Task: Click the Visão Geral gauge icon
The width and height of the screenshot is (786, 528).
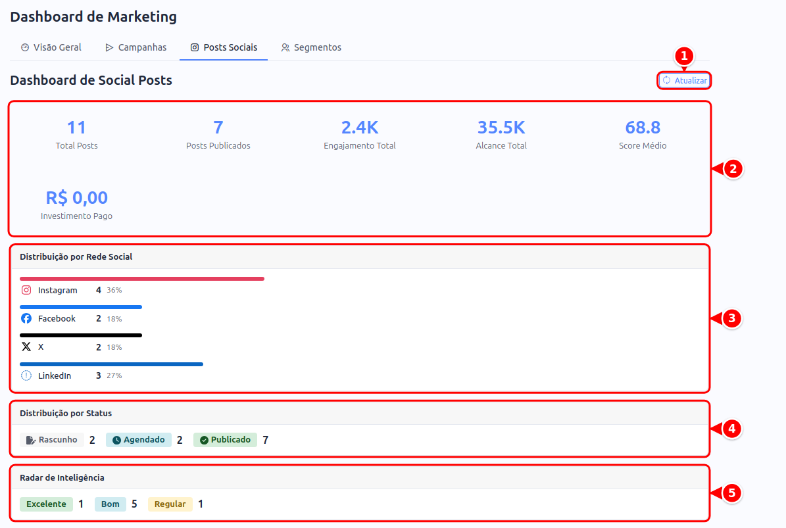Action: [25, 47]
